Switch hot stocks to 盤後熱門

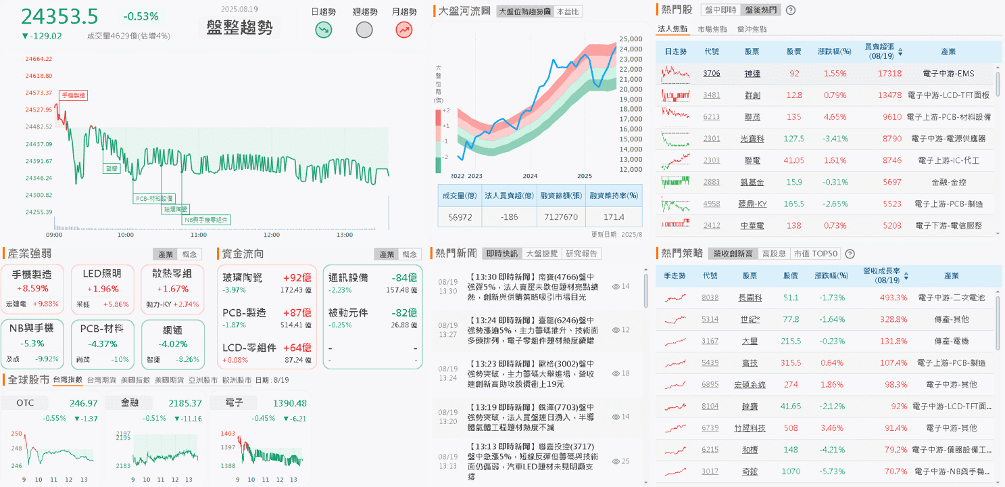pos(760,10)
